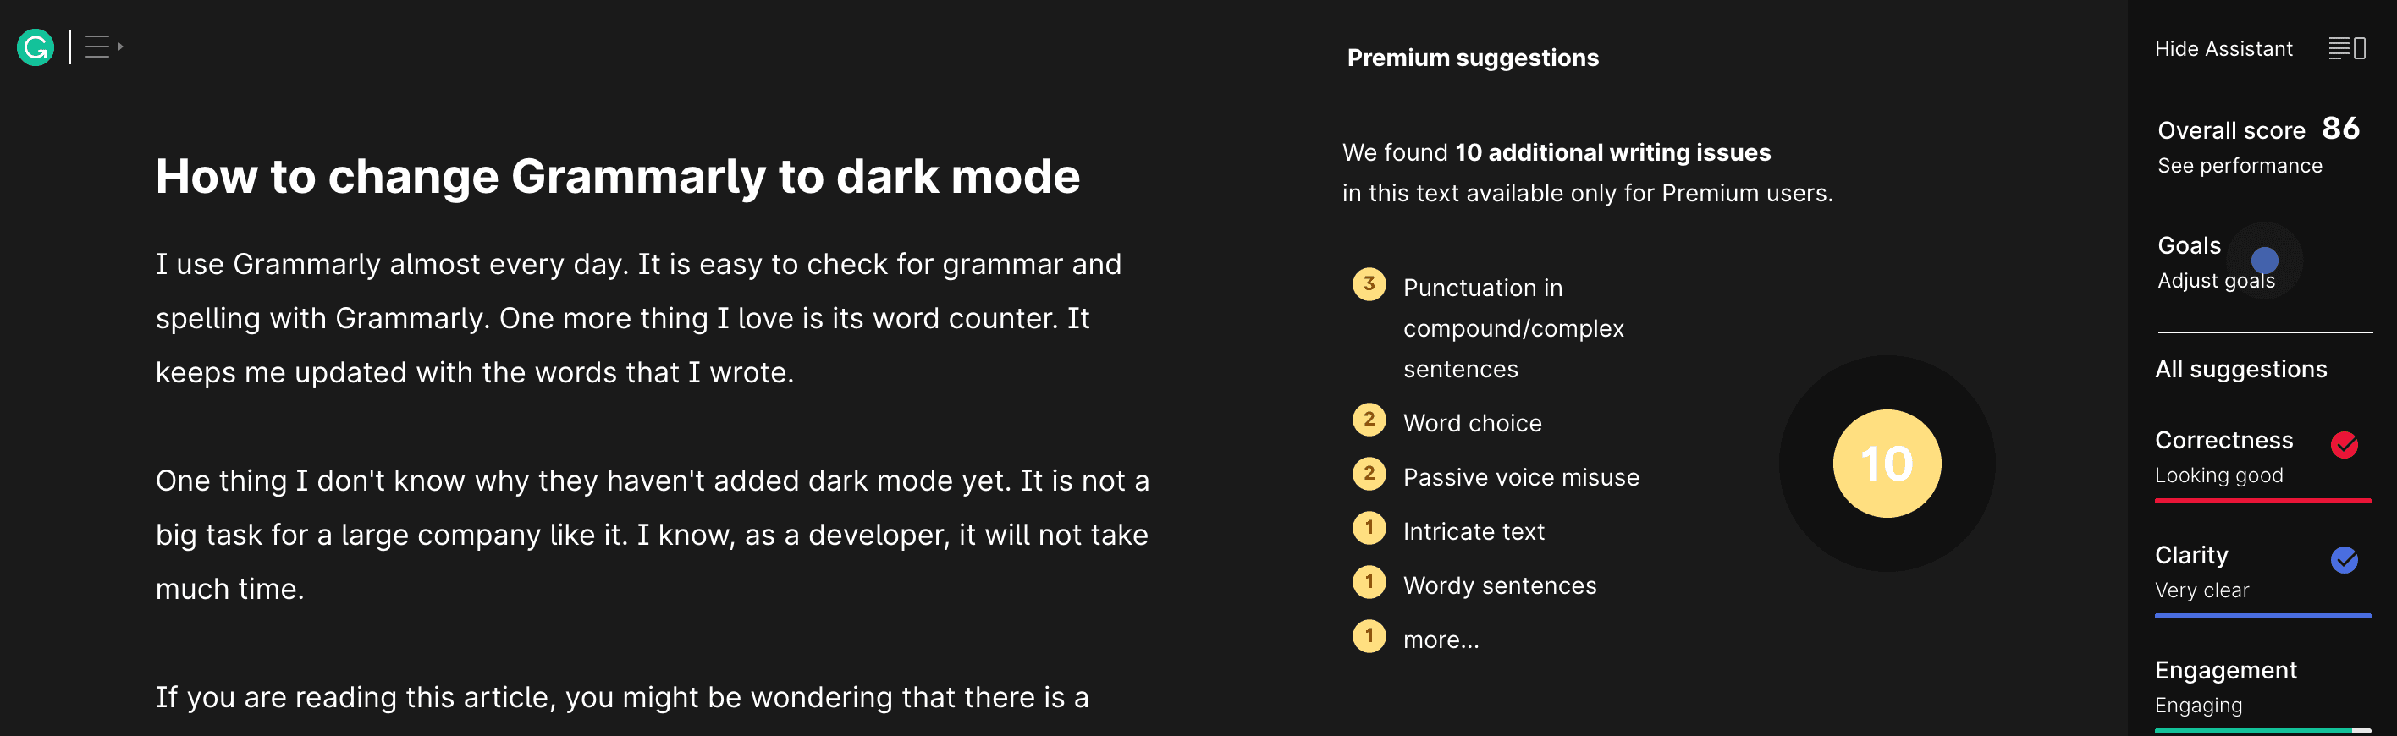Click the Hide Assistant panel icon
This screenshot has width=2397, height=736.
(2347, 48)
